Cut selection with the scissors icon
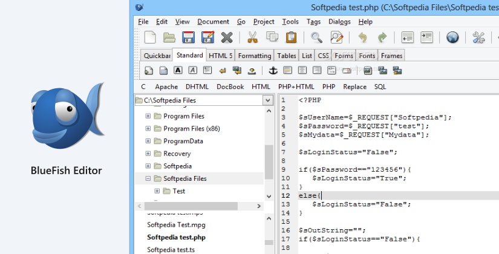499x254 pixels. pyautogui.click(x=253, y=37)
